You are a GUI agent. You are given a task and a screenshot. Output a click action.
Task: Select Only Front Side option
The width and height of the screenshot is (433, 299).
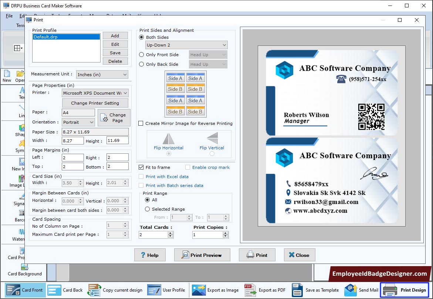(141, 55)
